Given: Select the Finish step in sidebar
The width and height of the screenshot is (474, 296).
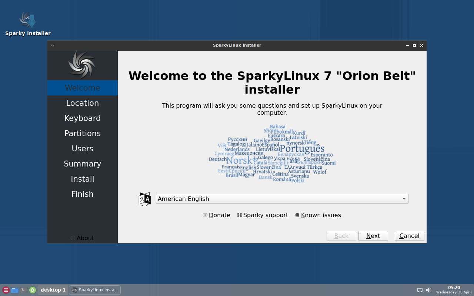Looking at the screenshot, I should click(83, 194).
